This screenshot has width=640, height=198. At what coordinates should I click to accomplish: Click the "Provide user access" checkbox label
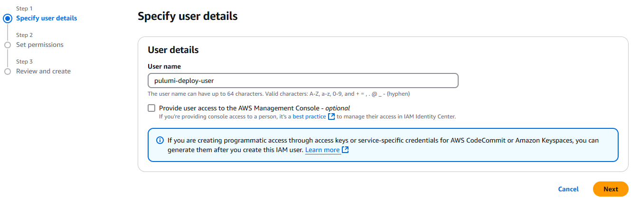[x=254, y=108]
